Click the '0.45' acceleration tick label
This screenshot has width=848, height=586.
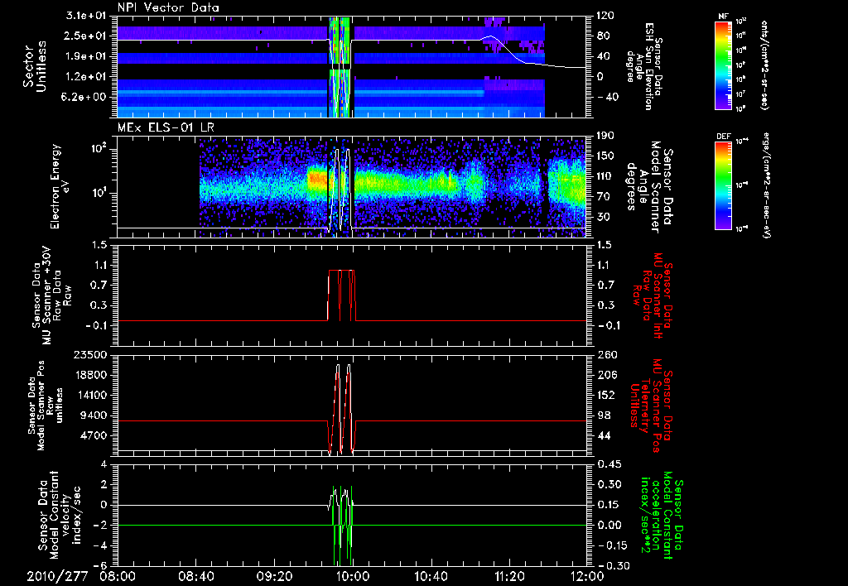tap(609, 464)
